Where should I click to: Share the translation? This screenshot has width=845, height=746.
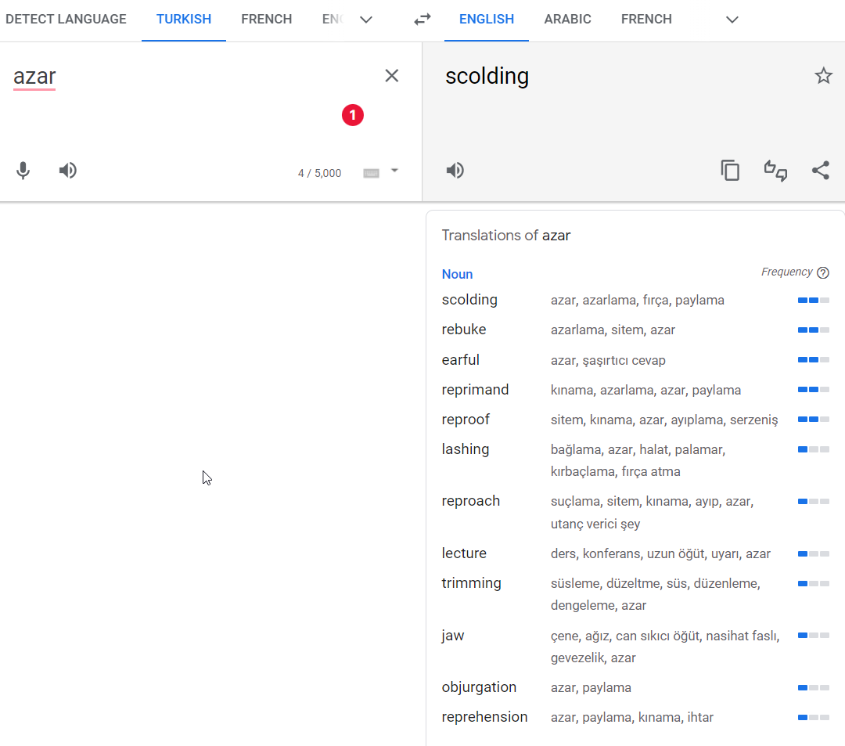tap(820, 171)
